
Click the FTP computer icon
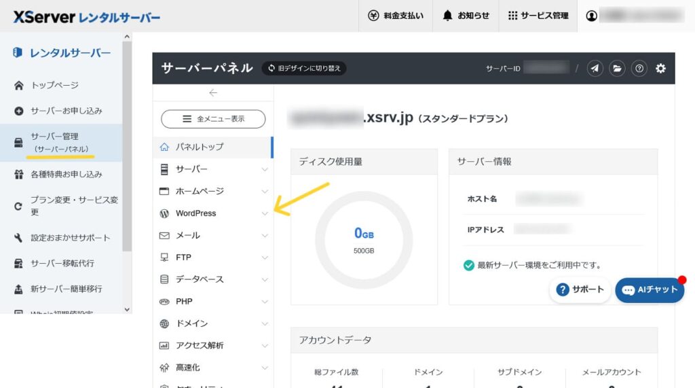coord(164,258)
